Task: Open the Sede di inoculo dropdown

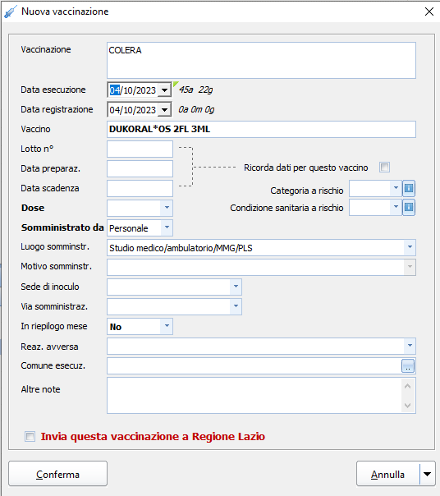Action: pyautogui.click(x=236, y=287)
